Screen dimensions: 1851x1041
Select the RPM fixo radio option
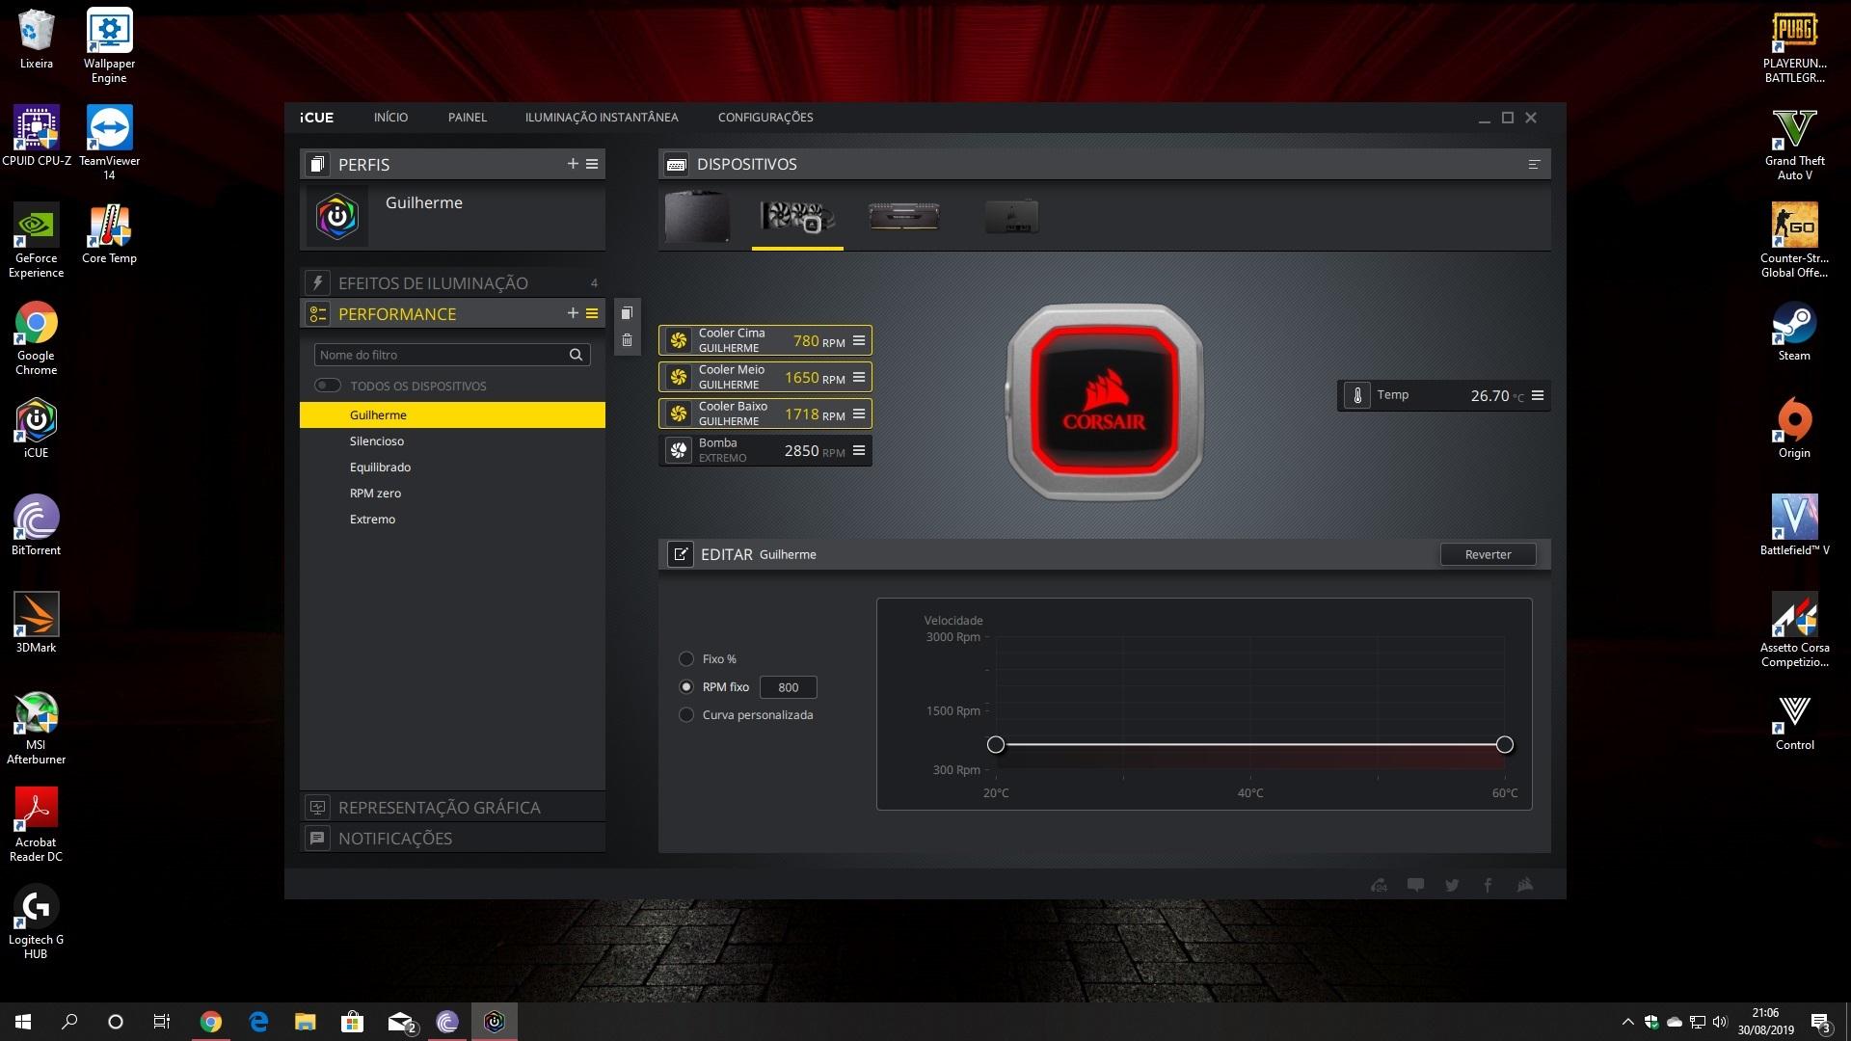click(x=686, y=686)
